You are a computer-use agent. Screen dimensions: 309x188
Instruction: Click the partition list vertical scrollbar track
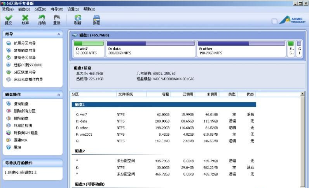pos(302,141)
